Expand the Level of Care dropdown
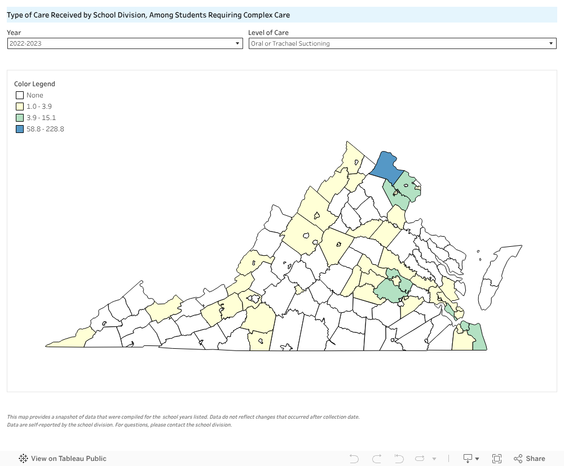The height and width of the screenshot is (466, 564). [x=402, y=43]
